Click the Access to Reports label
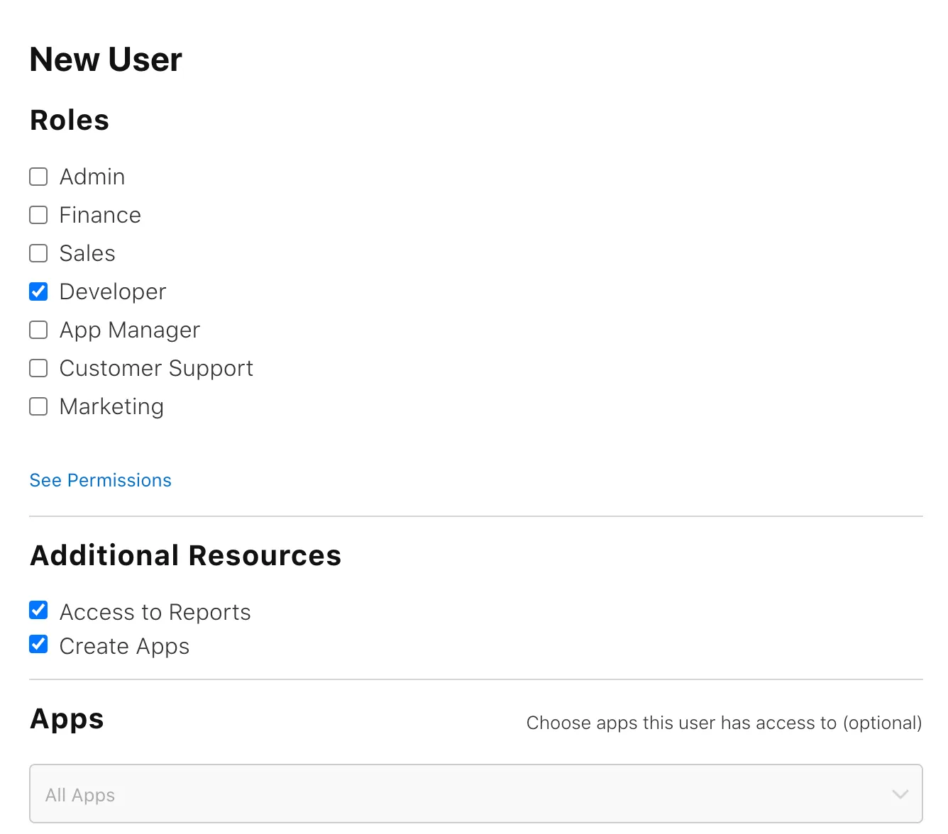Screen dimensions: 948x834 pyautogui.click(x=155, y=612)
